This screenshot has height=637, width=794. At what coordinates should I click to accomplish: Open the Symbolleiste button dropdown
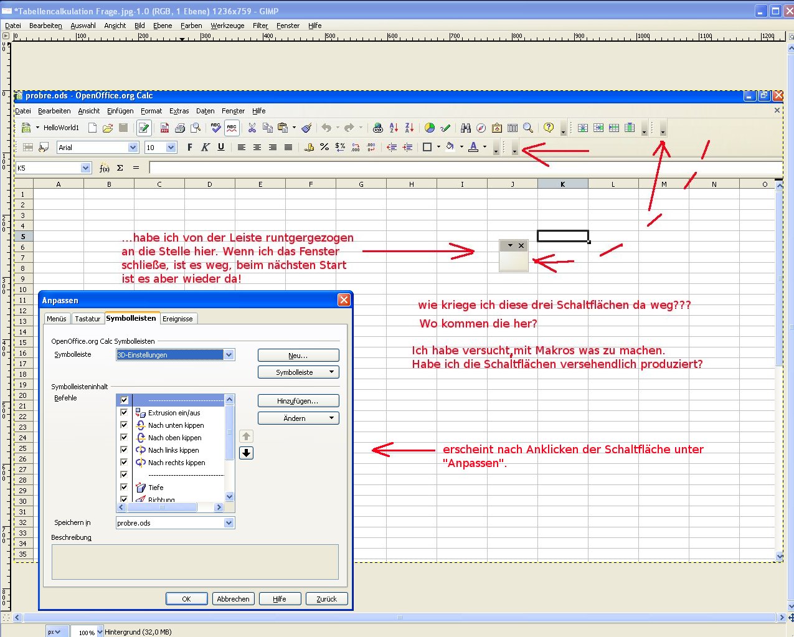coord(298,372)
